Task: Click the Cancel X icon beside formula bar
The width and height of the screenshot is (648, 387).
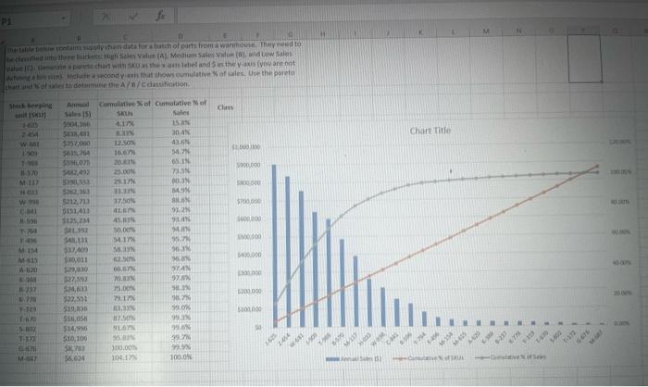Action: 106,17
